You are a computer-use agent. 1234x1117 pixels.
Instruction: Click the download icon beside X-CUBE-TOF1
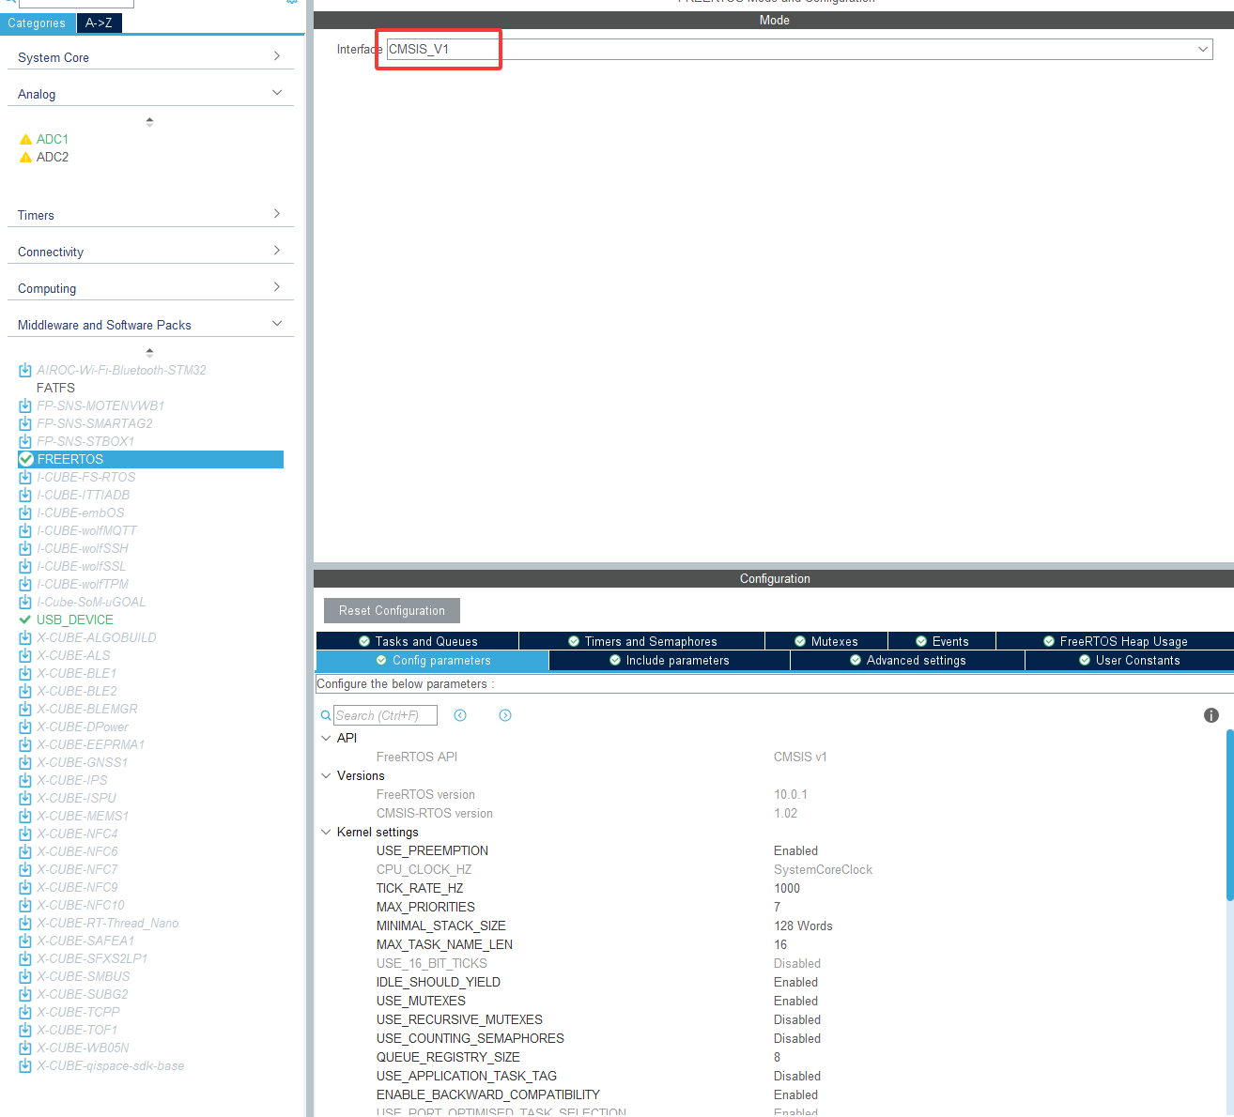click(x=25, y=1030)
